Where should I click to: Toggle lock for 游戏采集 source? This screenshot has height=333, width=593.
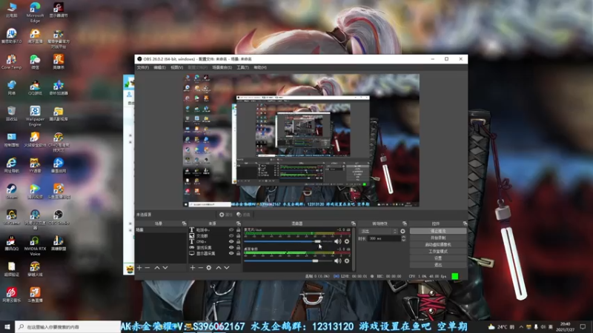tap(238, 247)
